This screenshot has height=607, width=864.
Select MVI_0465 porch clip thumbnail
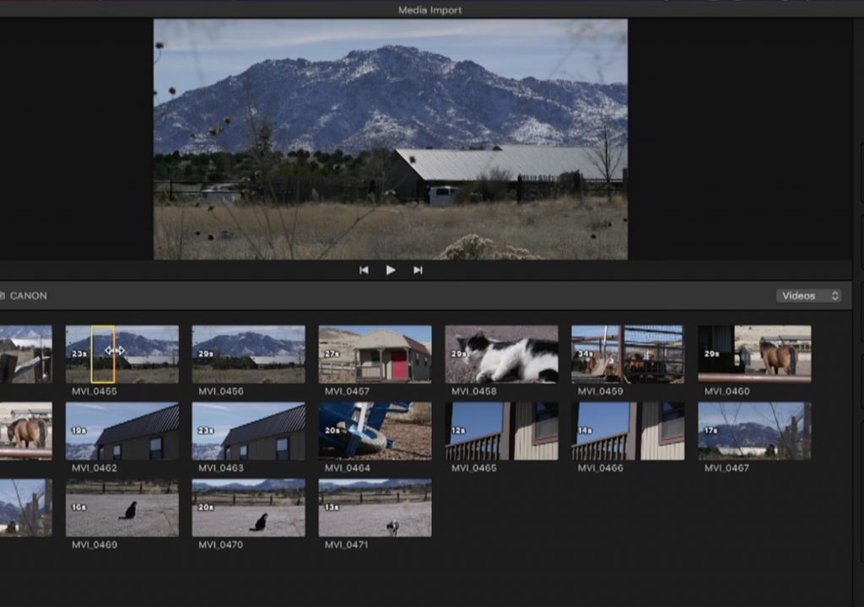click(501, 431)
